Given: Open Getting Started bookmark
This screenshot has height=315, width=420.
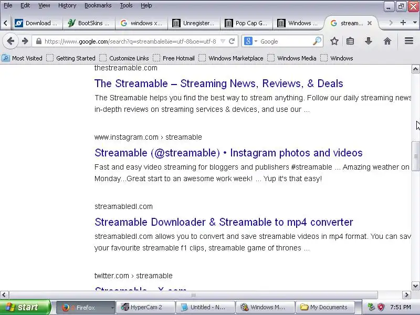Looking at the screenshot, I should 71,58.
